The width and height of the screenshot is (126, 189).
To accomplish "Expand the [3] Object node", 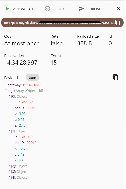I will (x=9, y=171).
